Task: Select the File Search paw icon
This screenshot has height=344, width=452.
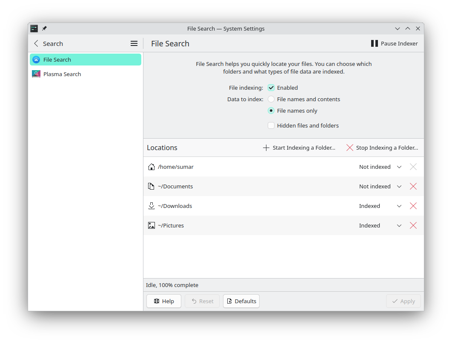Action: (36, 60)
